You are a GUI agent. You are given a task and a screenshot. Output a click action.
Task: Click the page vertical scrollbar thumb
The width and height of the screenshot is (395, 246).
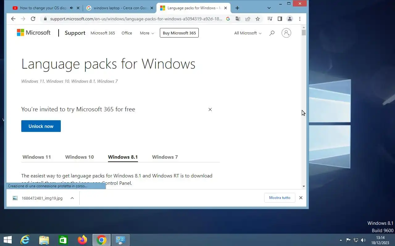(x=304, y=33)
